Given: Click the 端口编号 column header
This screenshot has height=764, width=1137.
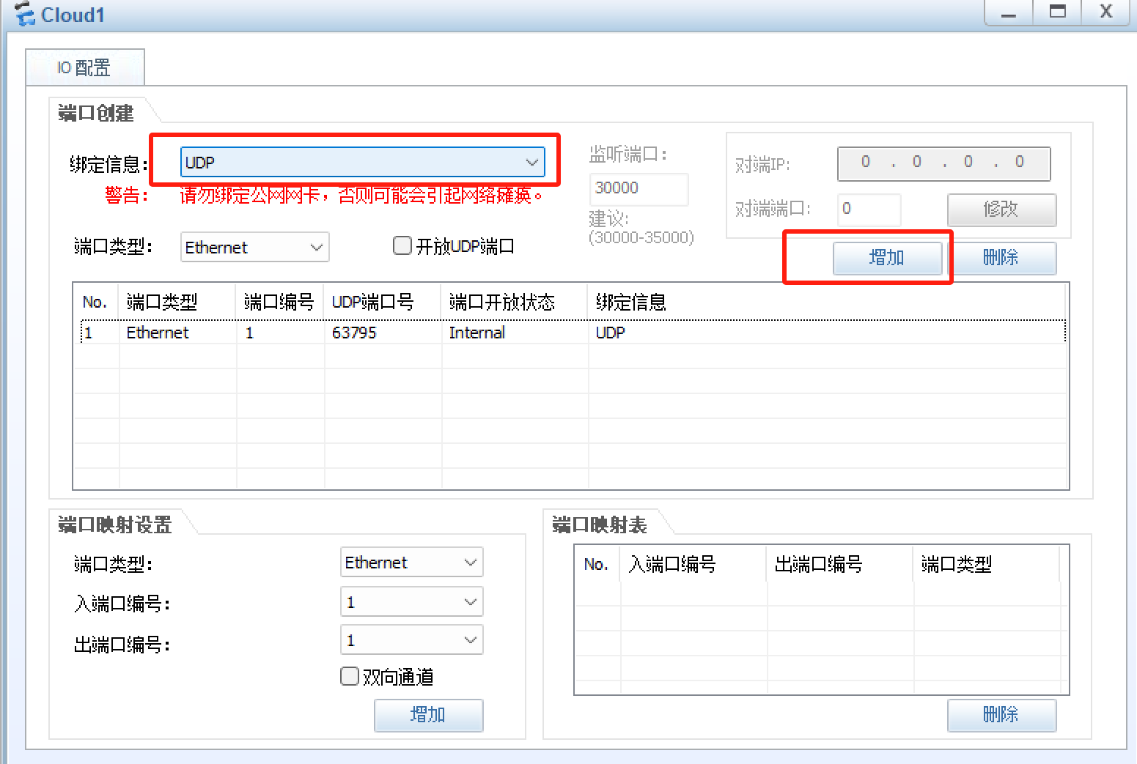Looking at the screenshot, I should coord(279,302).
